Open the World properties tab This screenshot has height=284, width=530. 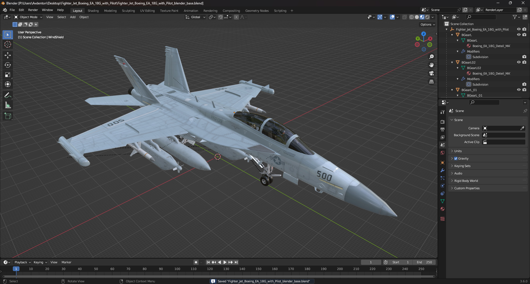442,153
